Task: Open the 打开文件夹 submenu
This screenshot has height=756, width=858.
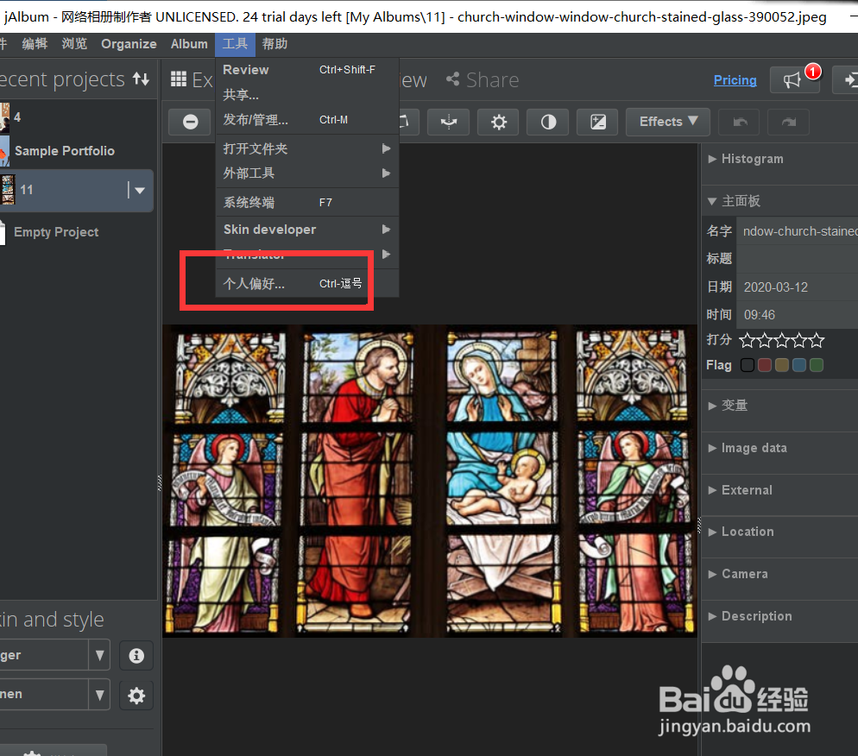Action: coord(307,148)
